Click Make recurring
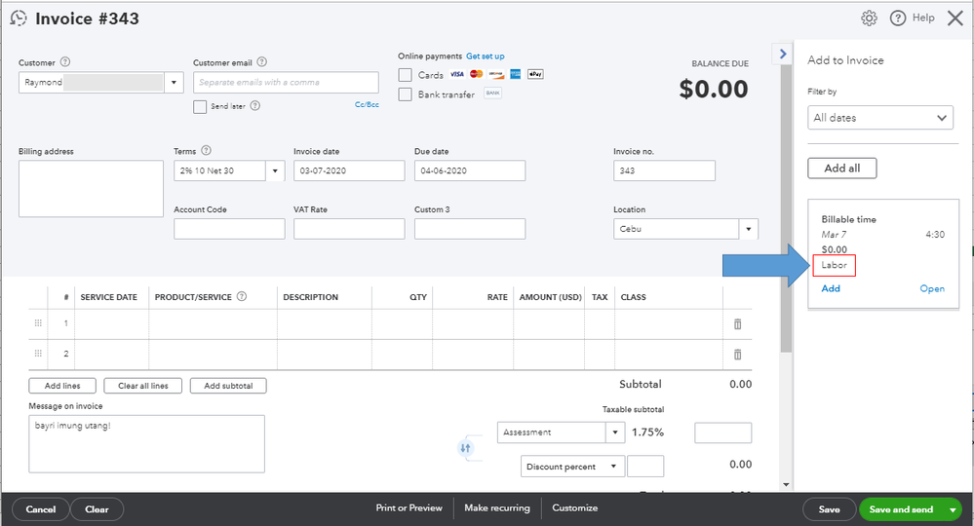This screenshot has width=974, height=526. tap(497, 508)
